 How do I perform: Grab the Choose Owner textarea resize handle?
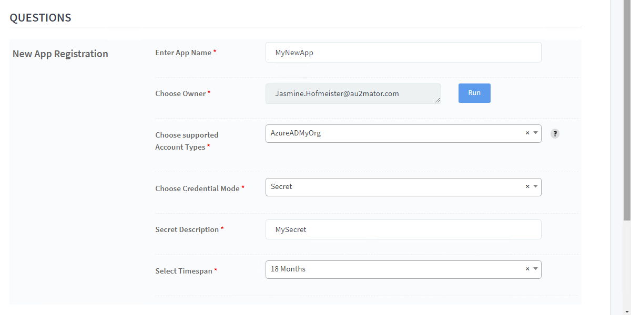(437, 100)
